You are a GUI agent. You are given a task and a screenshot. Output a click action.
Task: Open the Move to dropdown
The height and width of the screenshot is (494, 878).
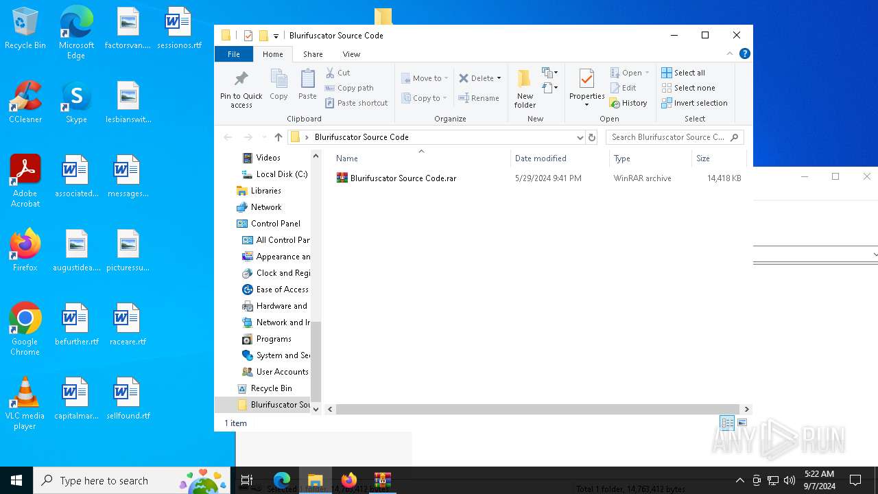(425, 78)
